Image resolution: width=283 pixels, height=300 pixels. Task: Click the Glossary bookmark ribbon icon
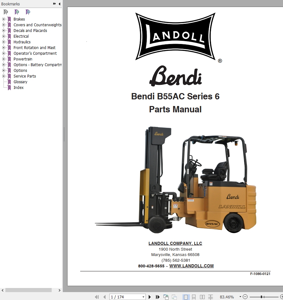tap(9, 82)
